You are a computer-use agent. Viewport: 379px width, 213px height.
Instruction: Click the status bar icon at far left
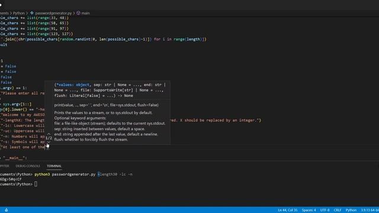point(7,210)
